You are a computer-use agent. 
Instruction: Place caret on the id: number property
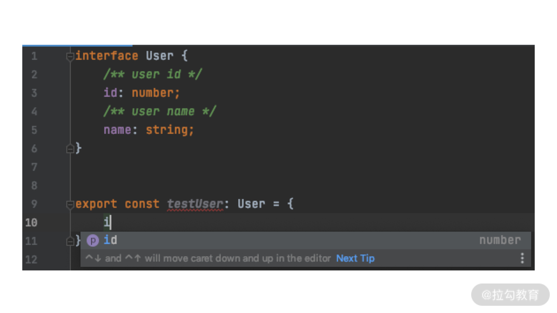point(141,93)
